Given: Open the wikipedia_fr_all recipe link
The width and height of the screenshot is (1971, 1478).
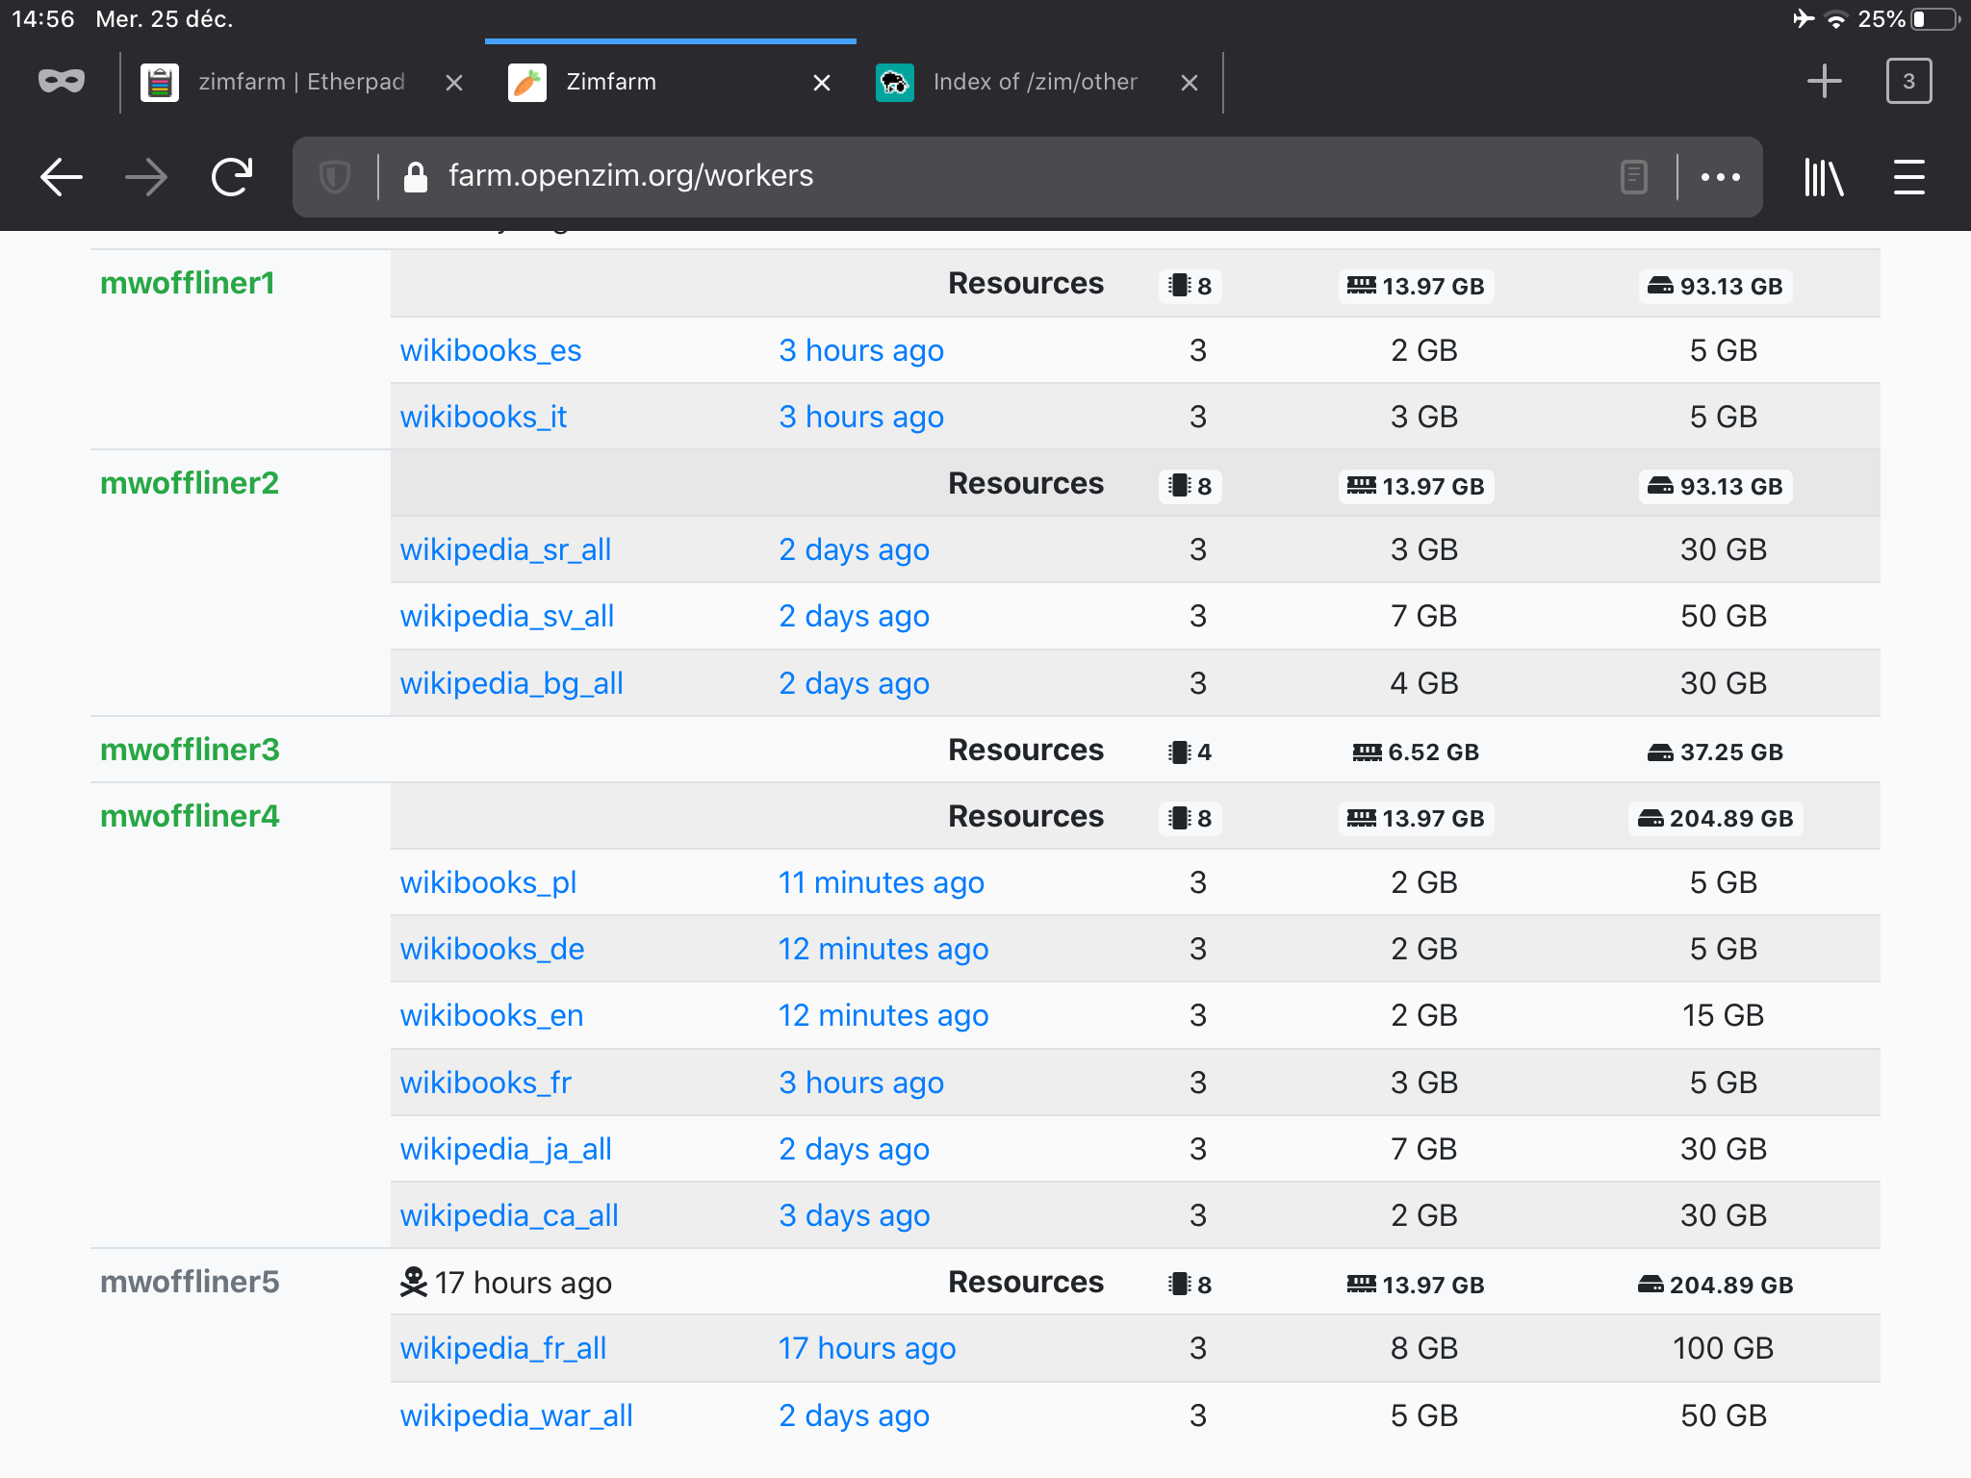Looking at the screenshot, I should [502, 1348].
